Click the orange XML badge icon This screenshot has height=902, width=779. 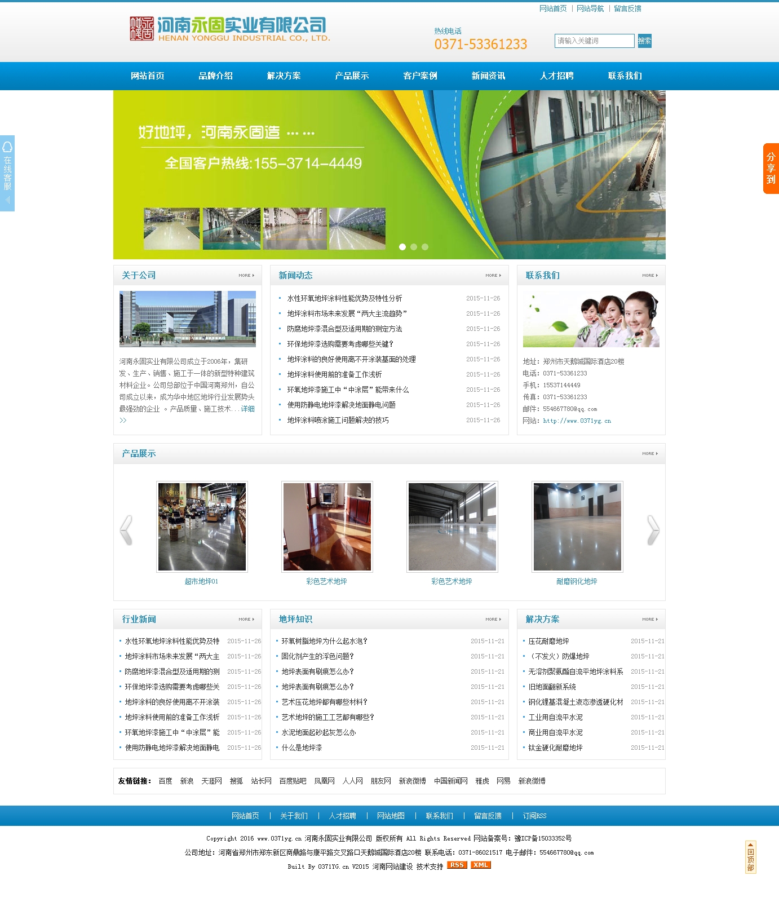click(x=480, y=865)
